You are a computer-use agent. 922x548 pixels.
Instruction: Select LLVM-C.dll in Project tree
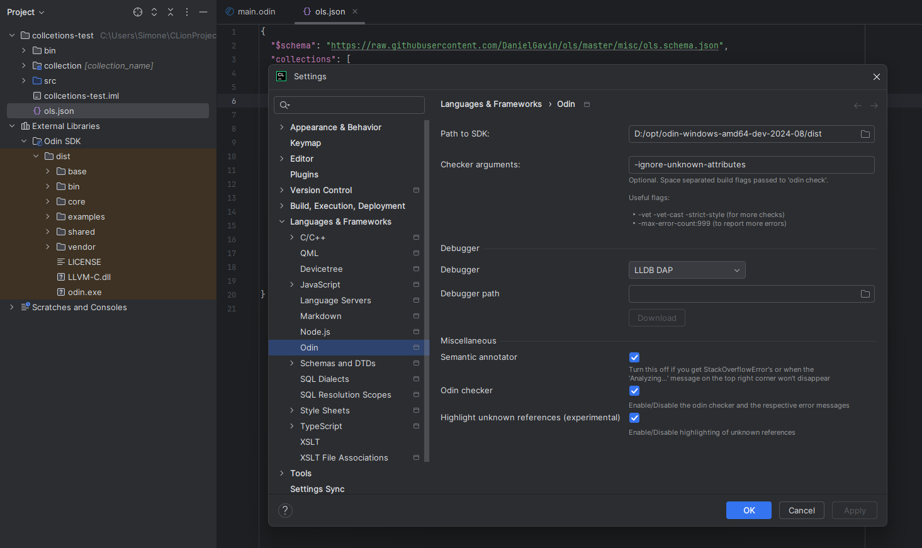coord(89,277)
